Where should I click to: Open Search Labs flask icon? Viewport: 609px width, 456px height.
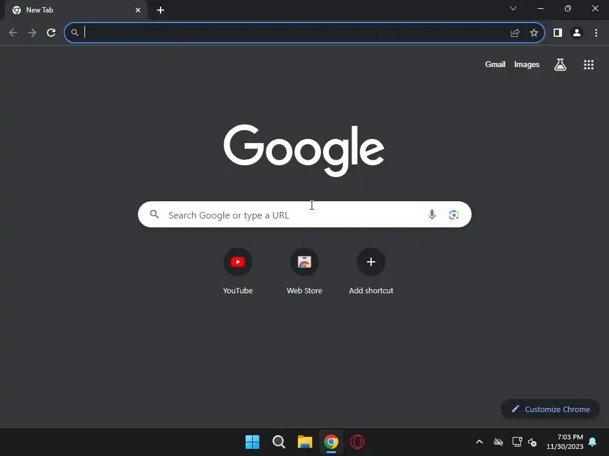coord(560,64)
